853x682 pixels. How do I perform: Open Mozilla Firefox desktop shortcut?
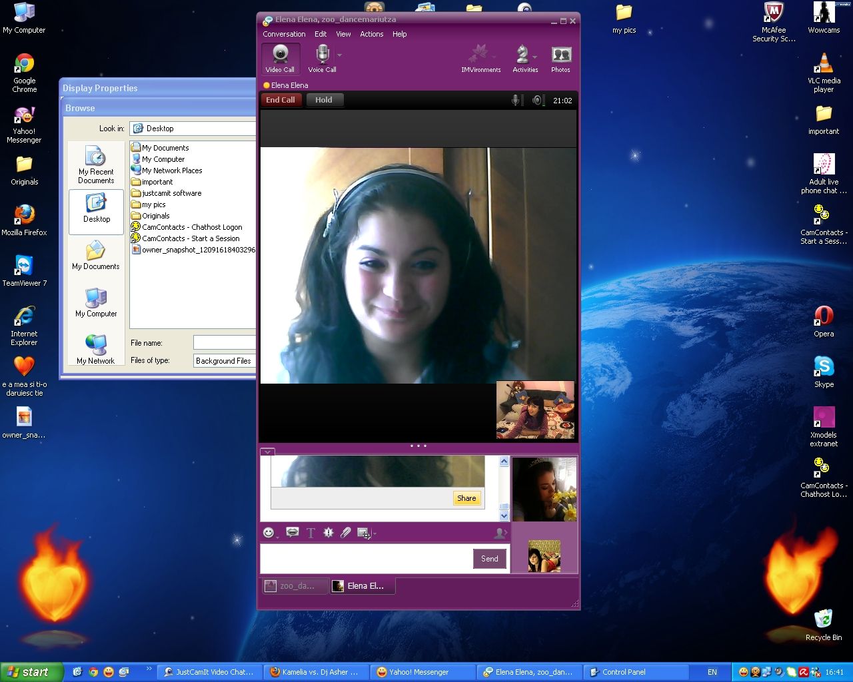[x=25, y=220]
